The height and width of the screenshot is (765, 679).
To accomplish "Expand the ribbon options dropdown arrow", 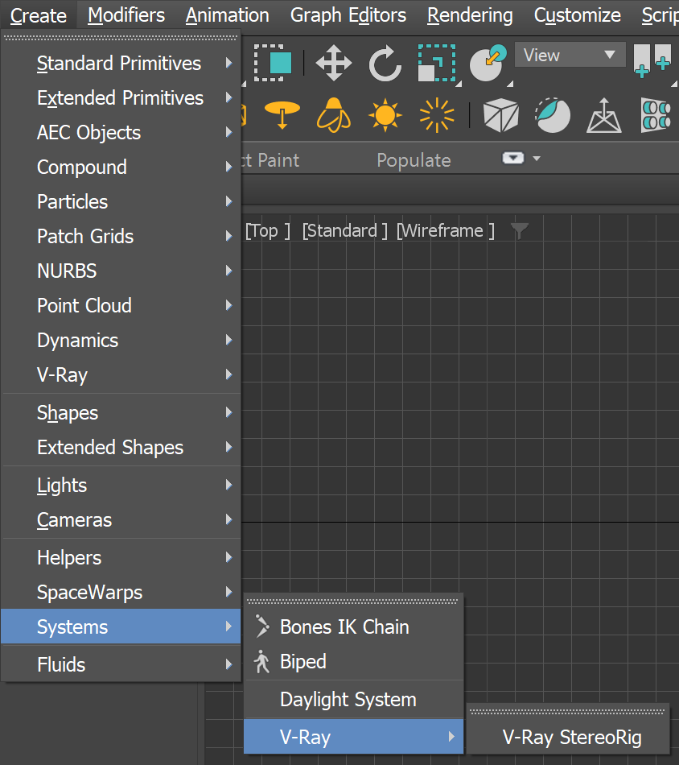I will pos(537,159).
